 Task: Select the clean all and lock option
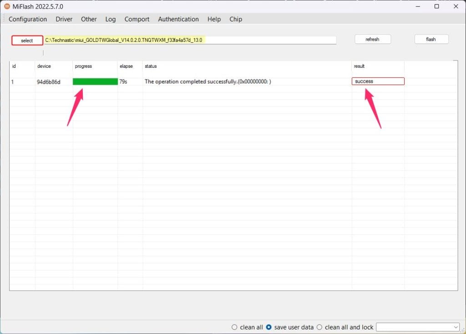[x=319, y=327]
